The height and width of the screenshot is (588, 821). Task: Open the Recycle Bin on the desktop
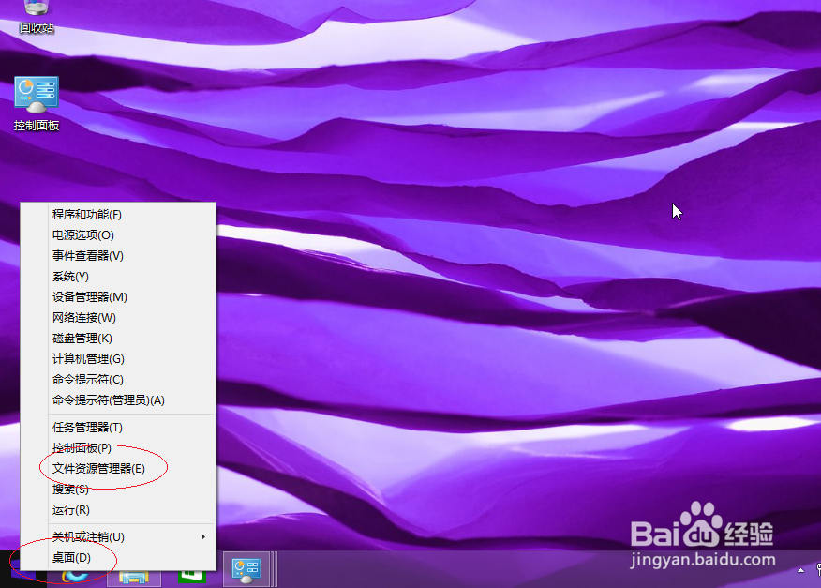[36, 14]
